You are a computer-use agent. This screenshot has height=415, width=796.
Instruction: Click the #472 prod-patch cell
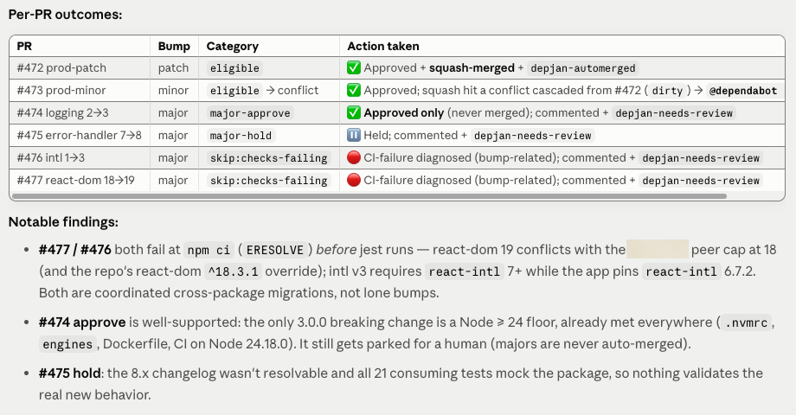click(61, 68)
